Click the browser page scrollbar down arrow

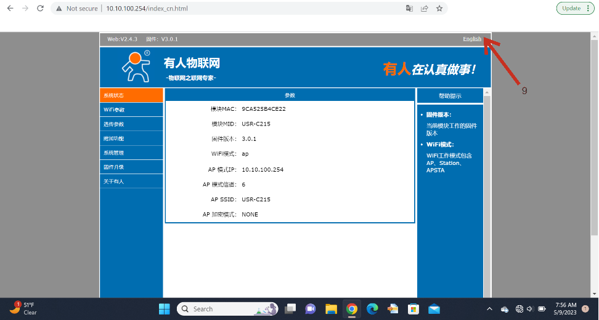(595, 294)
